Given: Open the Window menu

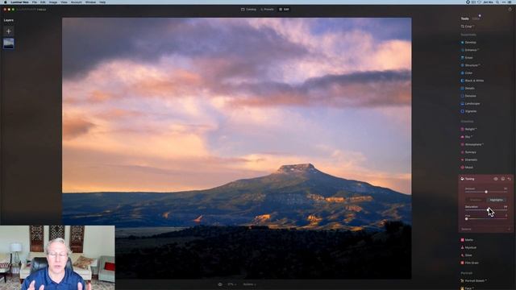Looking at the screenshot, I should (x=90, y=2).
